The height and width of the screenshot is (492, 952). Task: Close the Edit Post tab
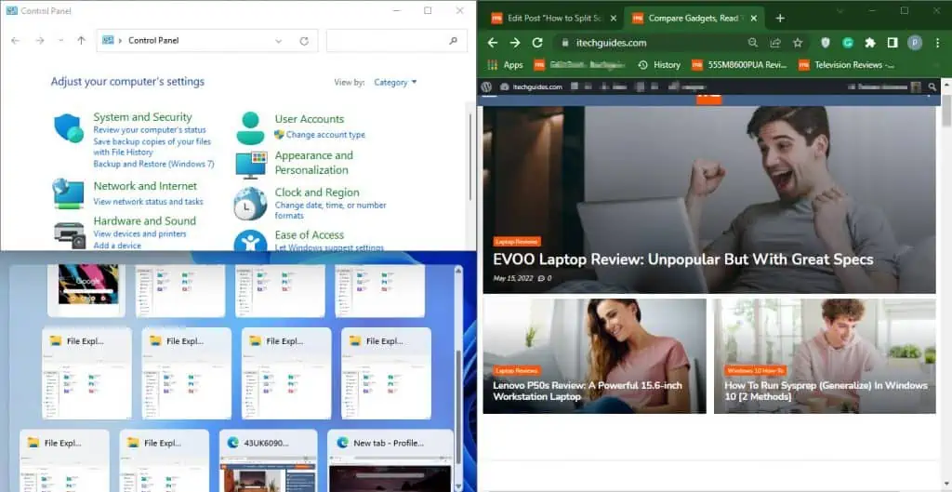pos(614,19)
